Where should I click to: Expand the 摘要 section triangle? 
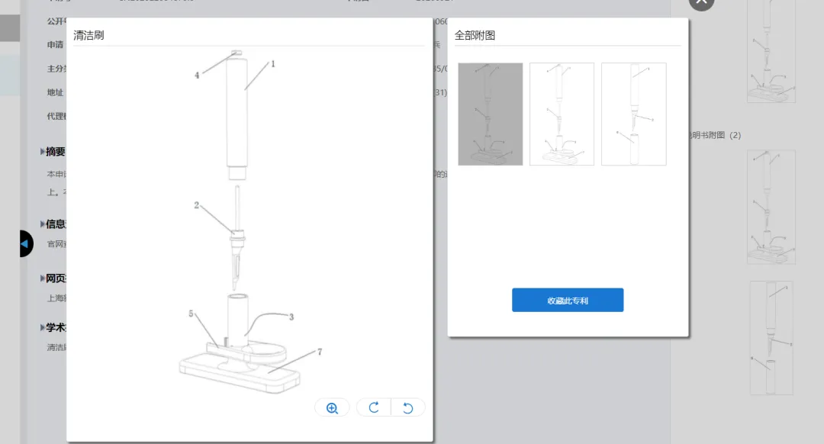coord(43,152)
